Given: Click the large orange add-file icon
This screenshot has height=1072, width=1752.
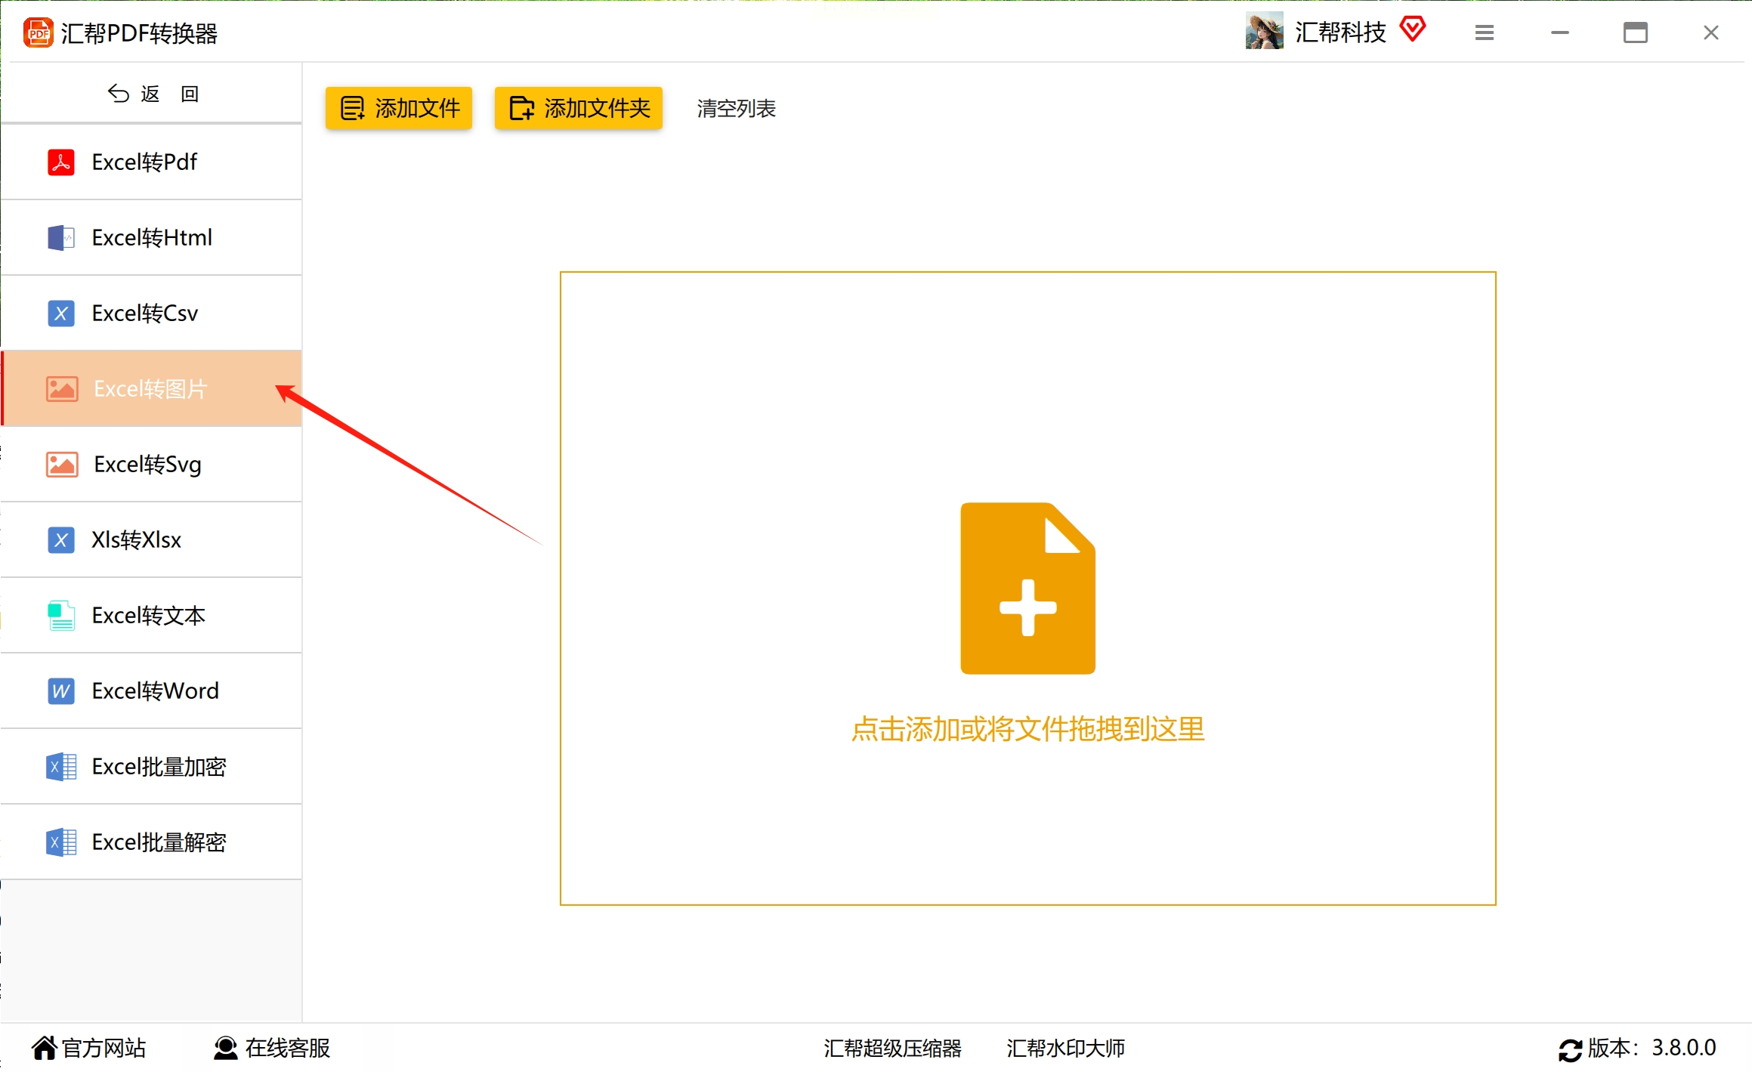Looking at the screenshot, I should [1027, 589].
